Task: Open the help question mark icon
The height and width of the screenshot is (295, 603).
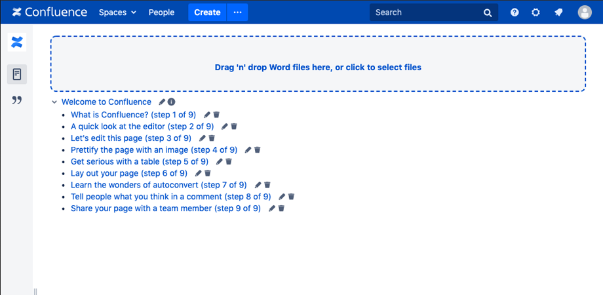Action: tap(515, 12)
